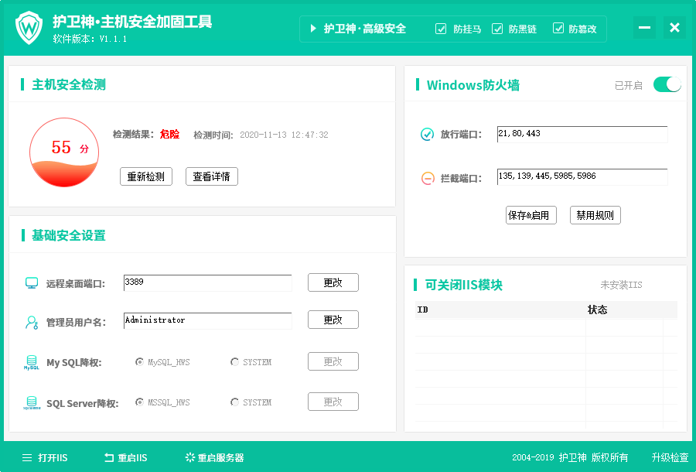Switch off the Windows防火墙 toggle

[x=667, y=84]
